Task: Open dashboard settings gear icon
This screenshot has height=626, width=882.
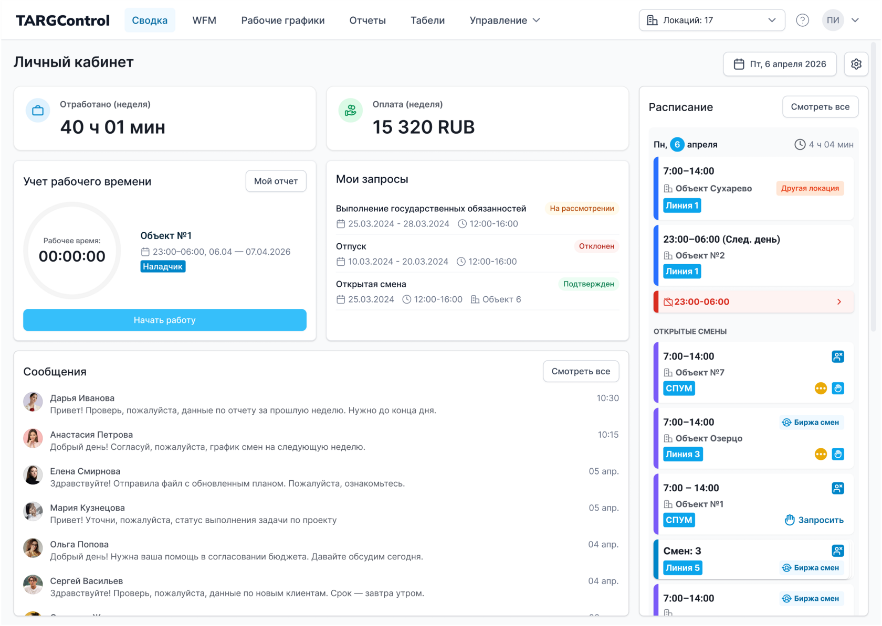Action: pyautogui.click(x=856, y=64)
